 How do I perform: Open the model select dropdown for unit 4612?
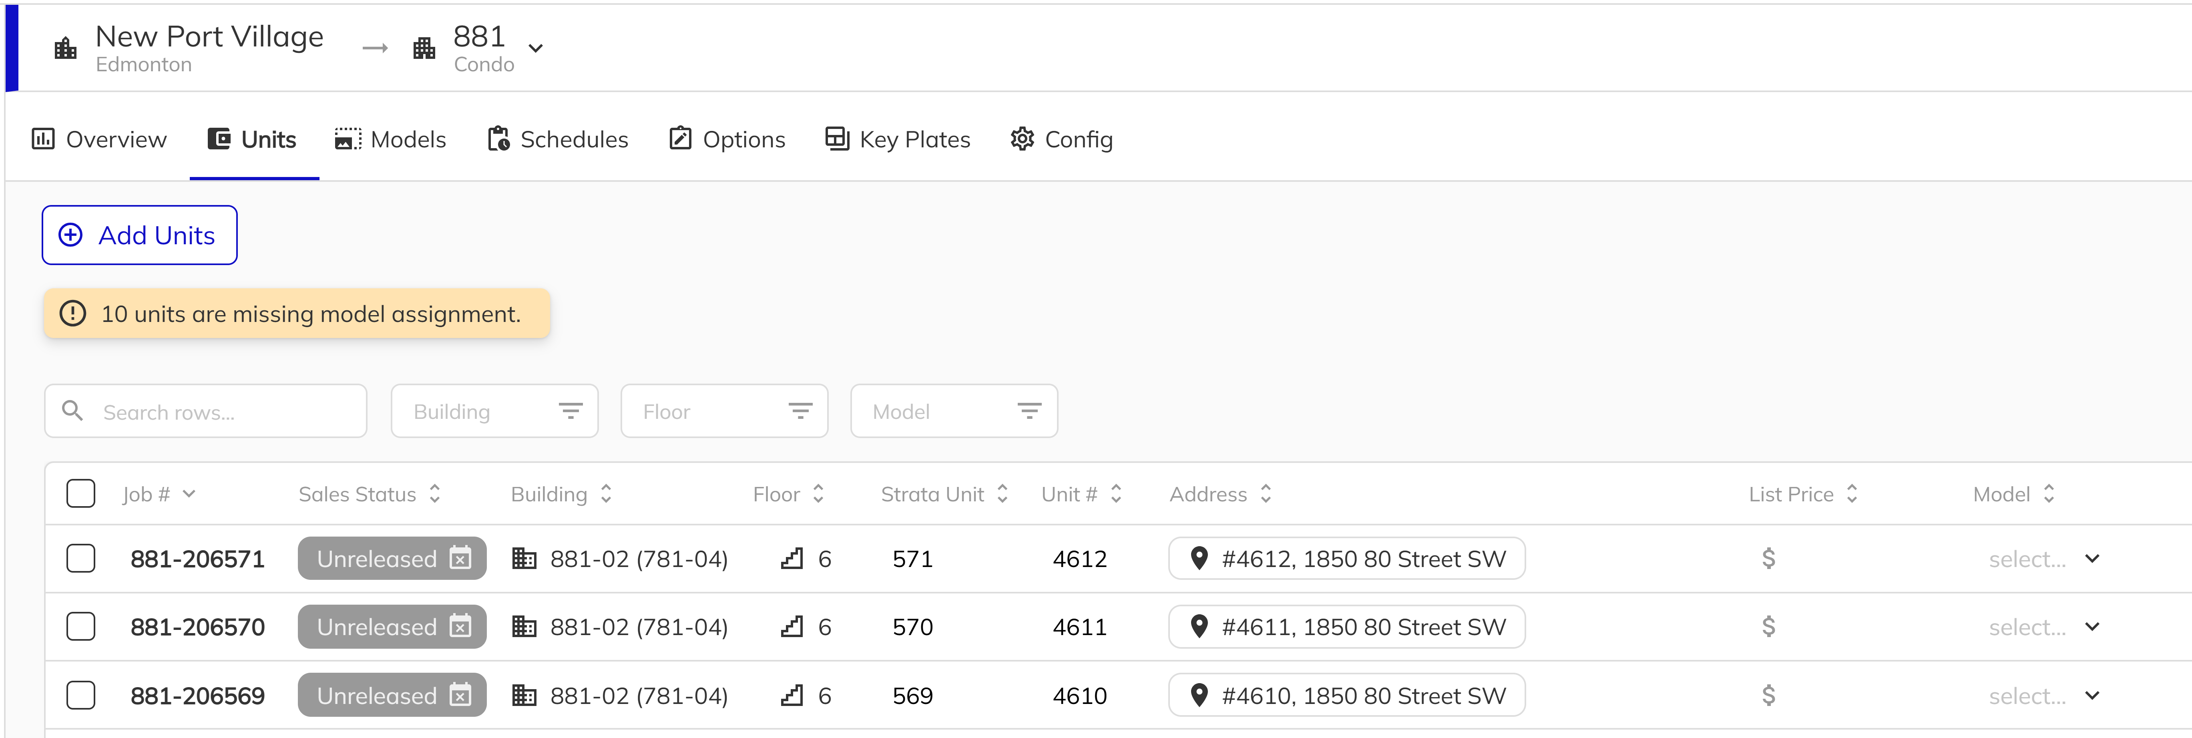click(x=2043, y=558)
